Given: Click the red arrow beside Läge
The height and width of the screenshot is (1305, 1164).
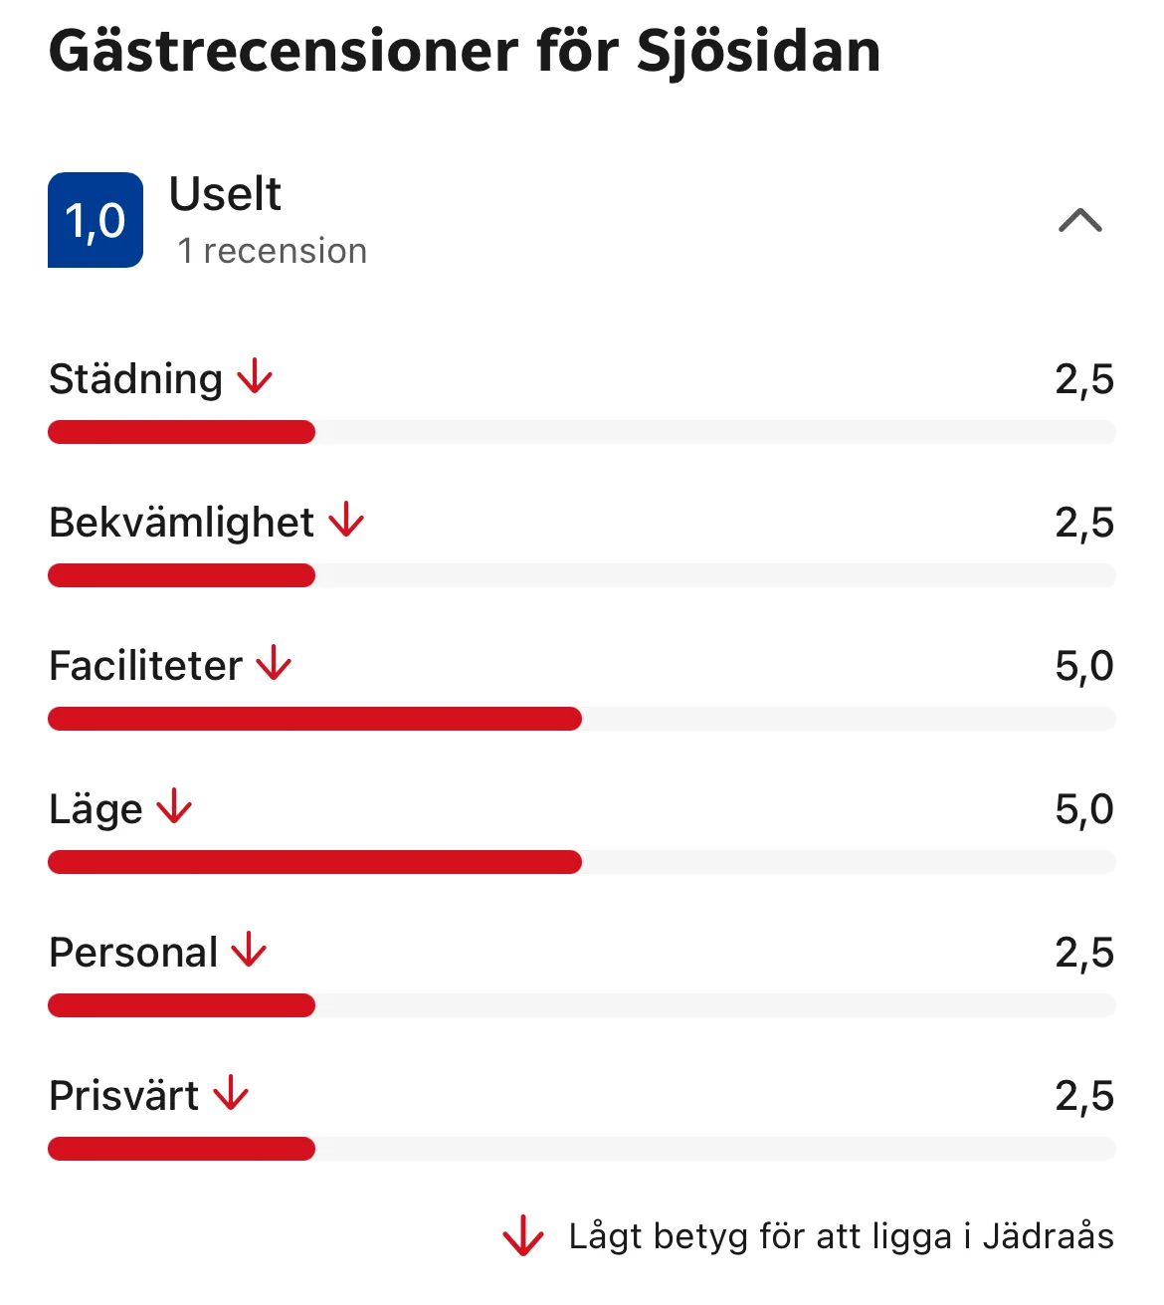Looking at the screenshot, I should tap(174, 807).
